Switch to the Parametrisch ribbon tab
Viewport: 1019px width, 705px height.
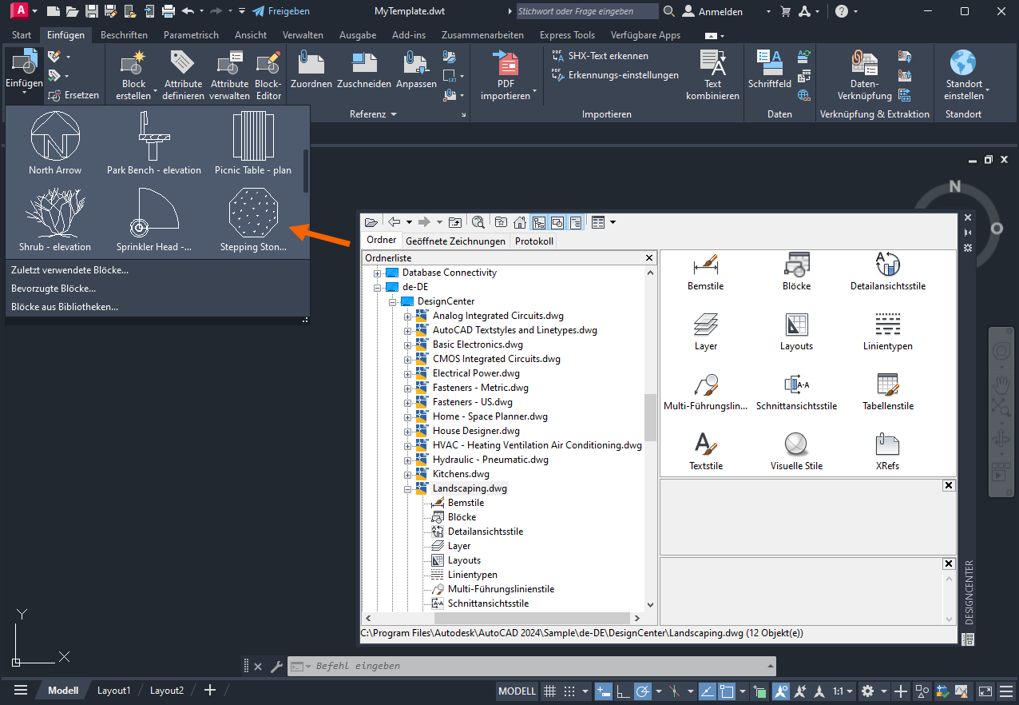[x=191, y=35]
